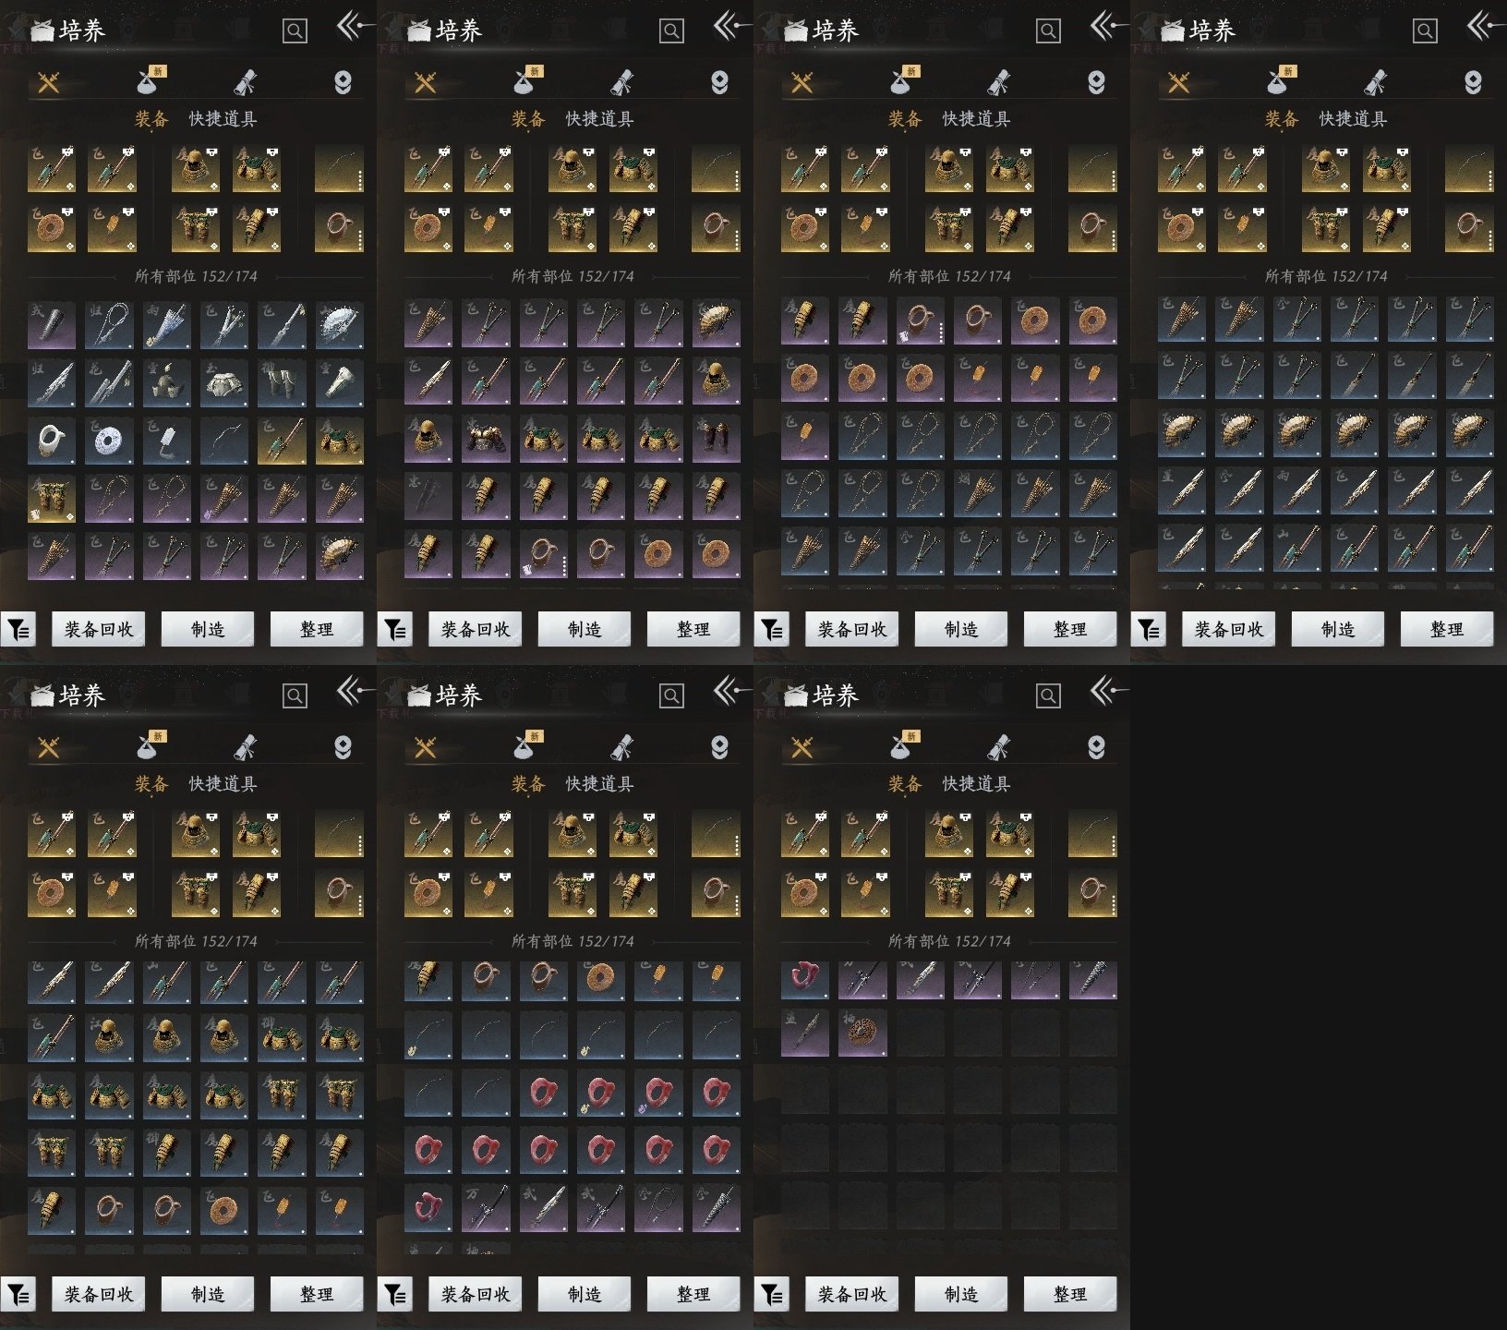Click the search magnifier in the top-left panel

pos(295,31)
